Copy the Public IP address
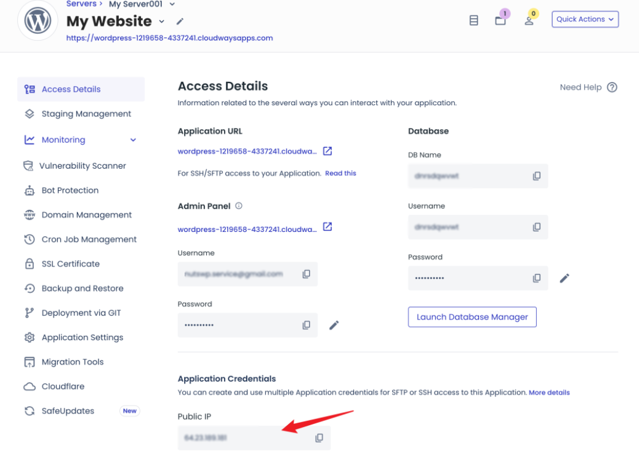The image size is (639, 459). pos(319,438)
